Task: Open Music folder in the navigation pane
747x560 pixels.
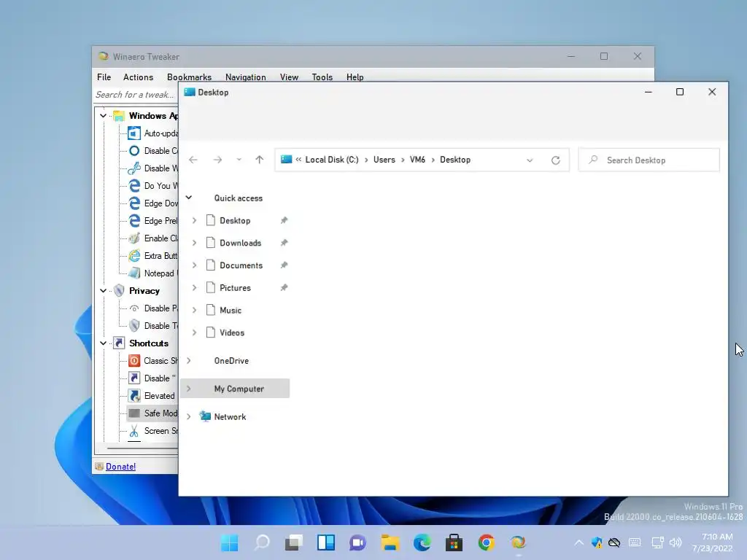Action: pyautogui.click(x=231, y=310)
